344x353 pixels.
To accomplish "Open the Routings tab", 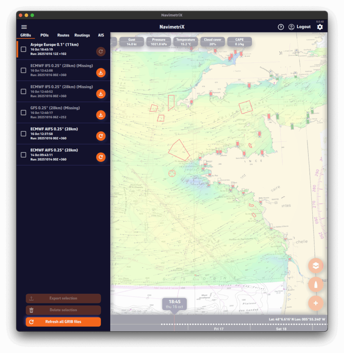I will 82,35.
